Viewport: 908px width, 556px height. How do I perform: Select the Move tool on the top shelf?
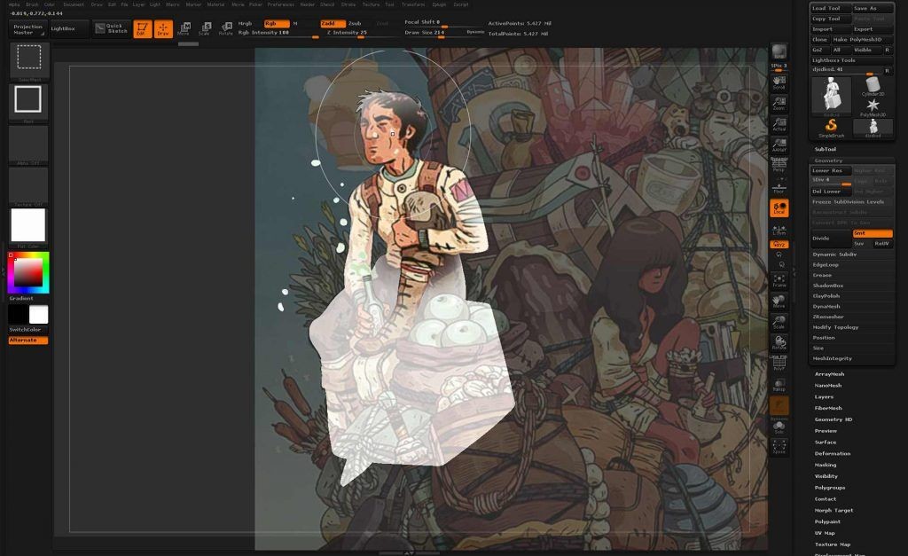[x=184, y=27]
